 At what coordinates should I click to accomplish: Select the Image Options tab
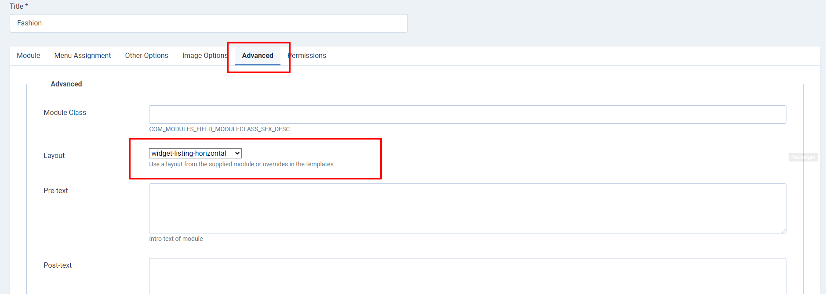[204, 56]
